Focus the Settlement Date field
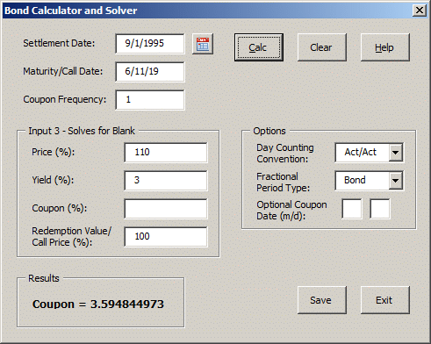 click(x=150, y=44)
